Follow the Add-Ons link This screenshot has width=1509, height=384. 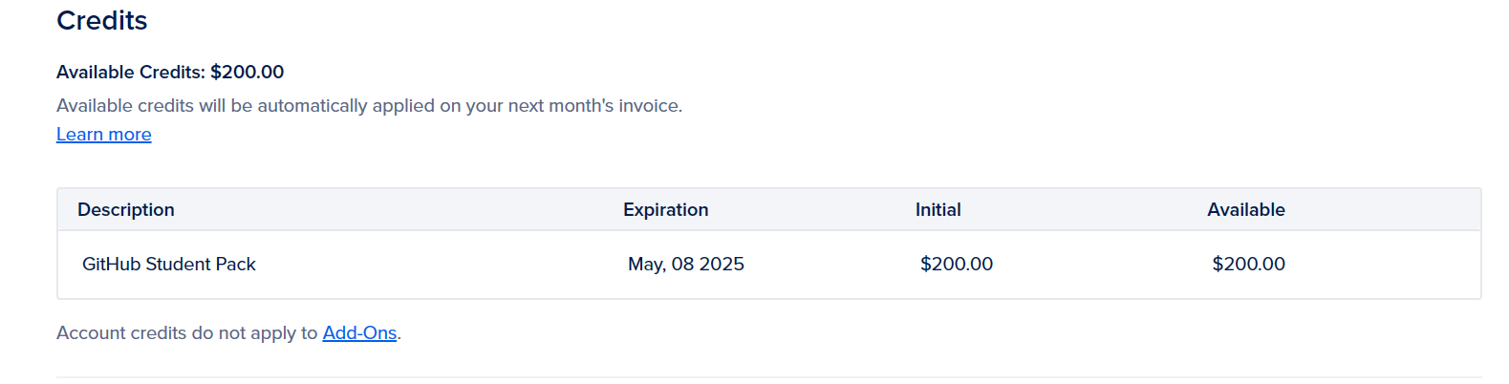[359, 333]
